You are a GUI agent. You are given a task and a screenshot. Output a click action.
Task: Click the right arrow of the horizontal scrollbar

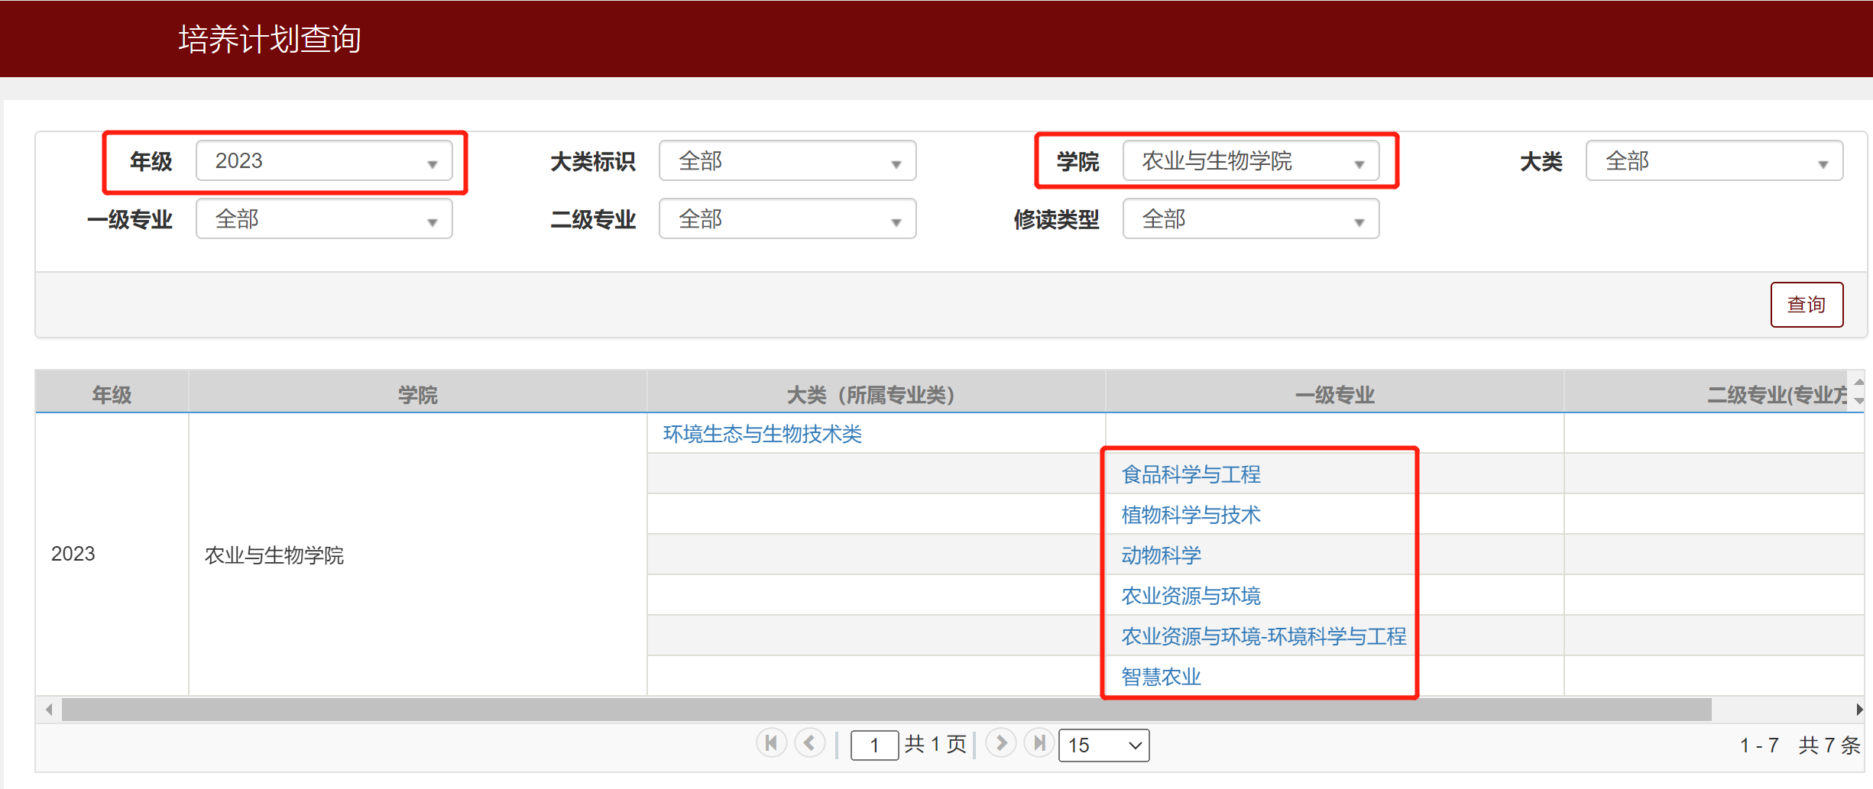1858,710
